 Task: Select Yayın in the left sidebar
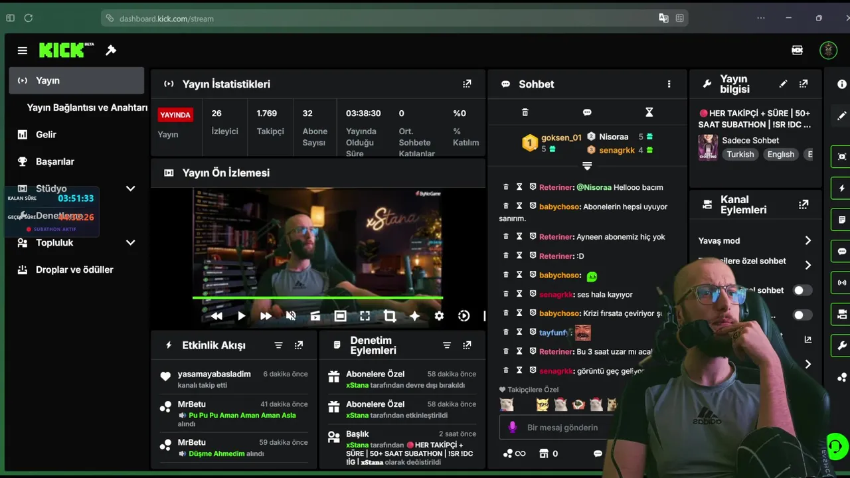pos(76,80)
